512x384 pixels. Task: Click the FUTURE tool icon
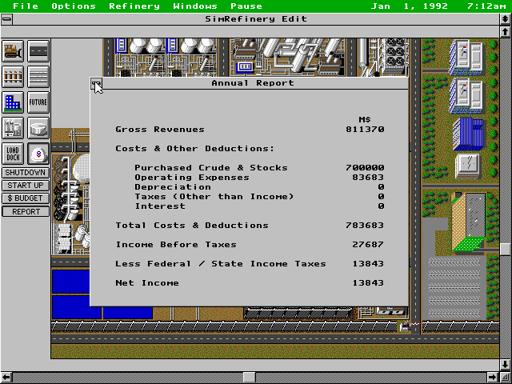38,102
